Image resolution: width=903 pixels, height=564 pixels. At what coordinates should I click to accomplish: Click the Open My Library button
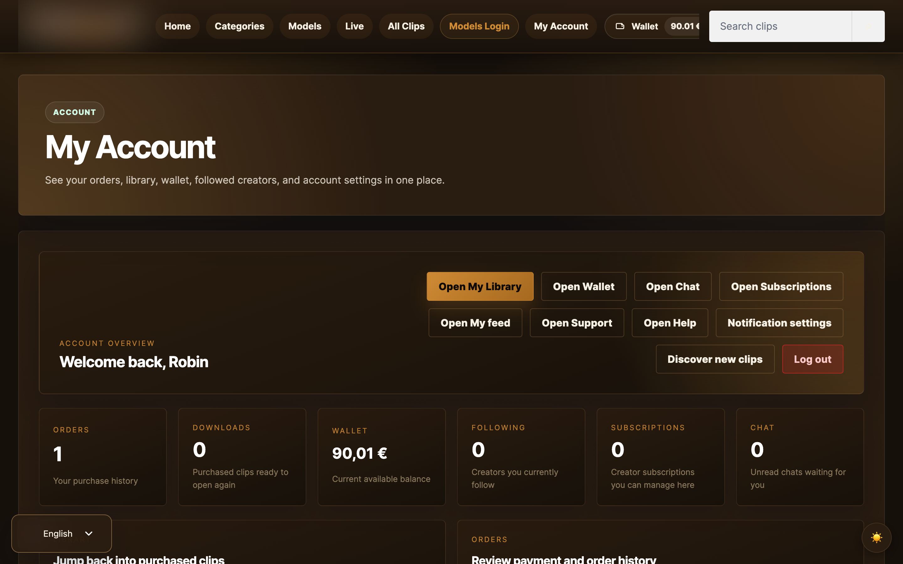pyautogui.click(x=480, y=286)
